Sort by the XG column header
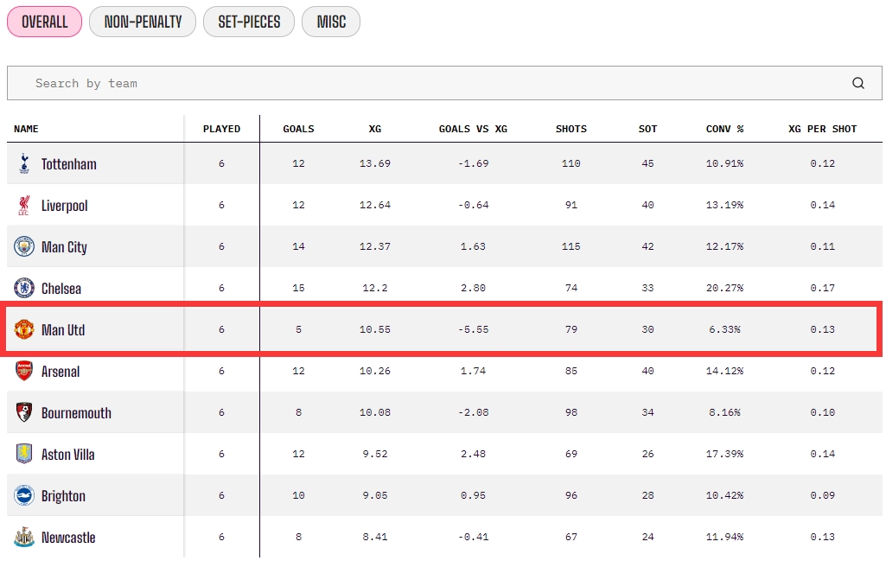Screen dimensions: 886x567 point(375,129)
